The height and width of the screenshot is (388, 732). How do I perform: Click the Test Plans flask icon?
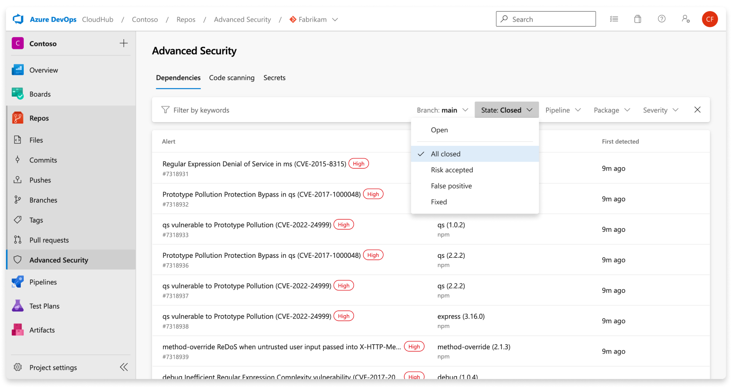coord(17,305)
